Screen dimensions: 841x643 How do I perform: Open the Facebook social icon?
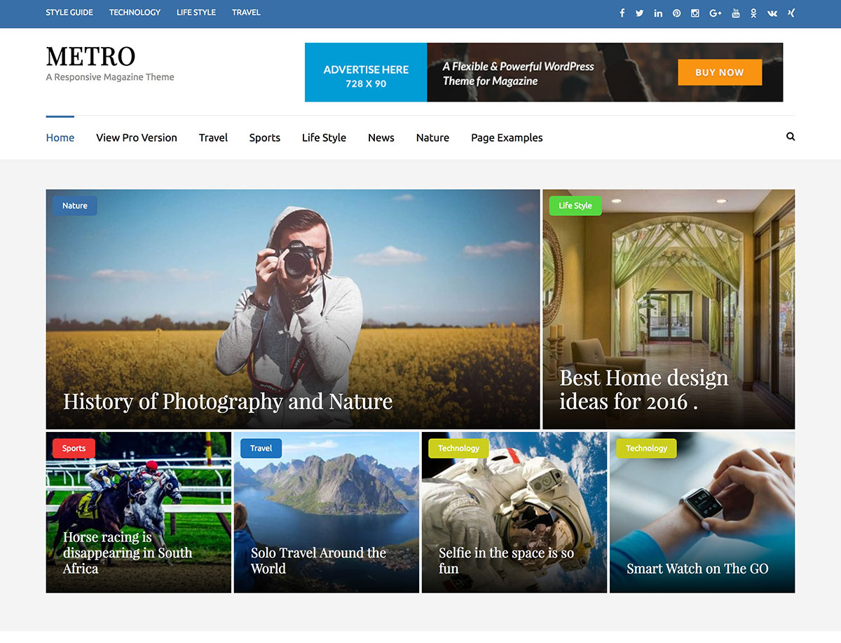[622, 13]
